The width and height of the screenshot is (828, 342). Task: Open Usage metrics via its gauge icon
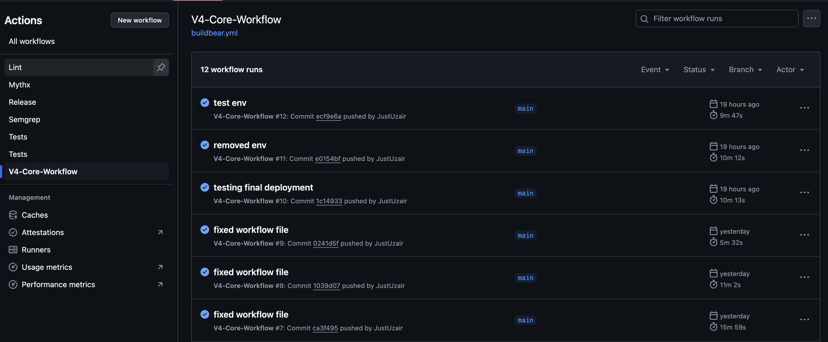13,267
